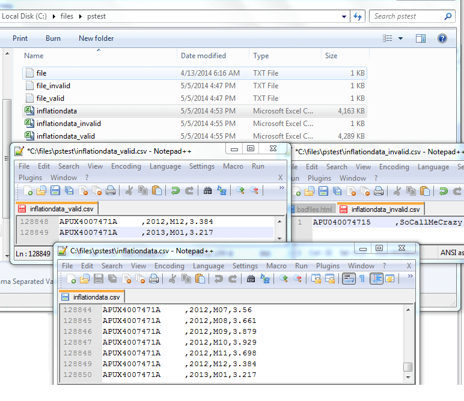The image size is (464, 401).
Task: Click Print icon in inflationdata.csv Notepad++ window
Action: pyautogui.click(x=154, y=279)
